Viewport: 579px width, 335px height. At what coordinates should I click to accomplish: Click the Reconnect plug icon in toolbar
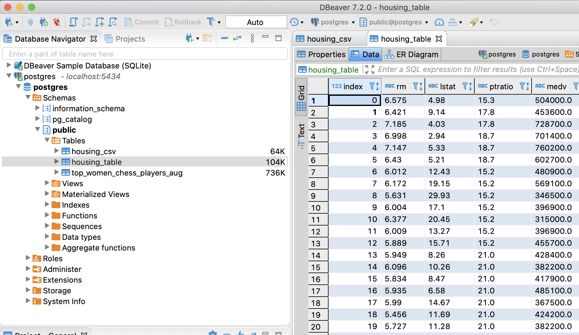[44, 22]
